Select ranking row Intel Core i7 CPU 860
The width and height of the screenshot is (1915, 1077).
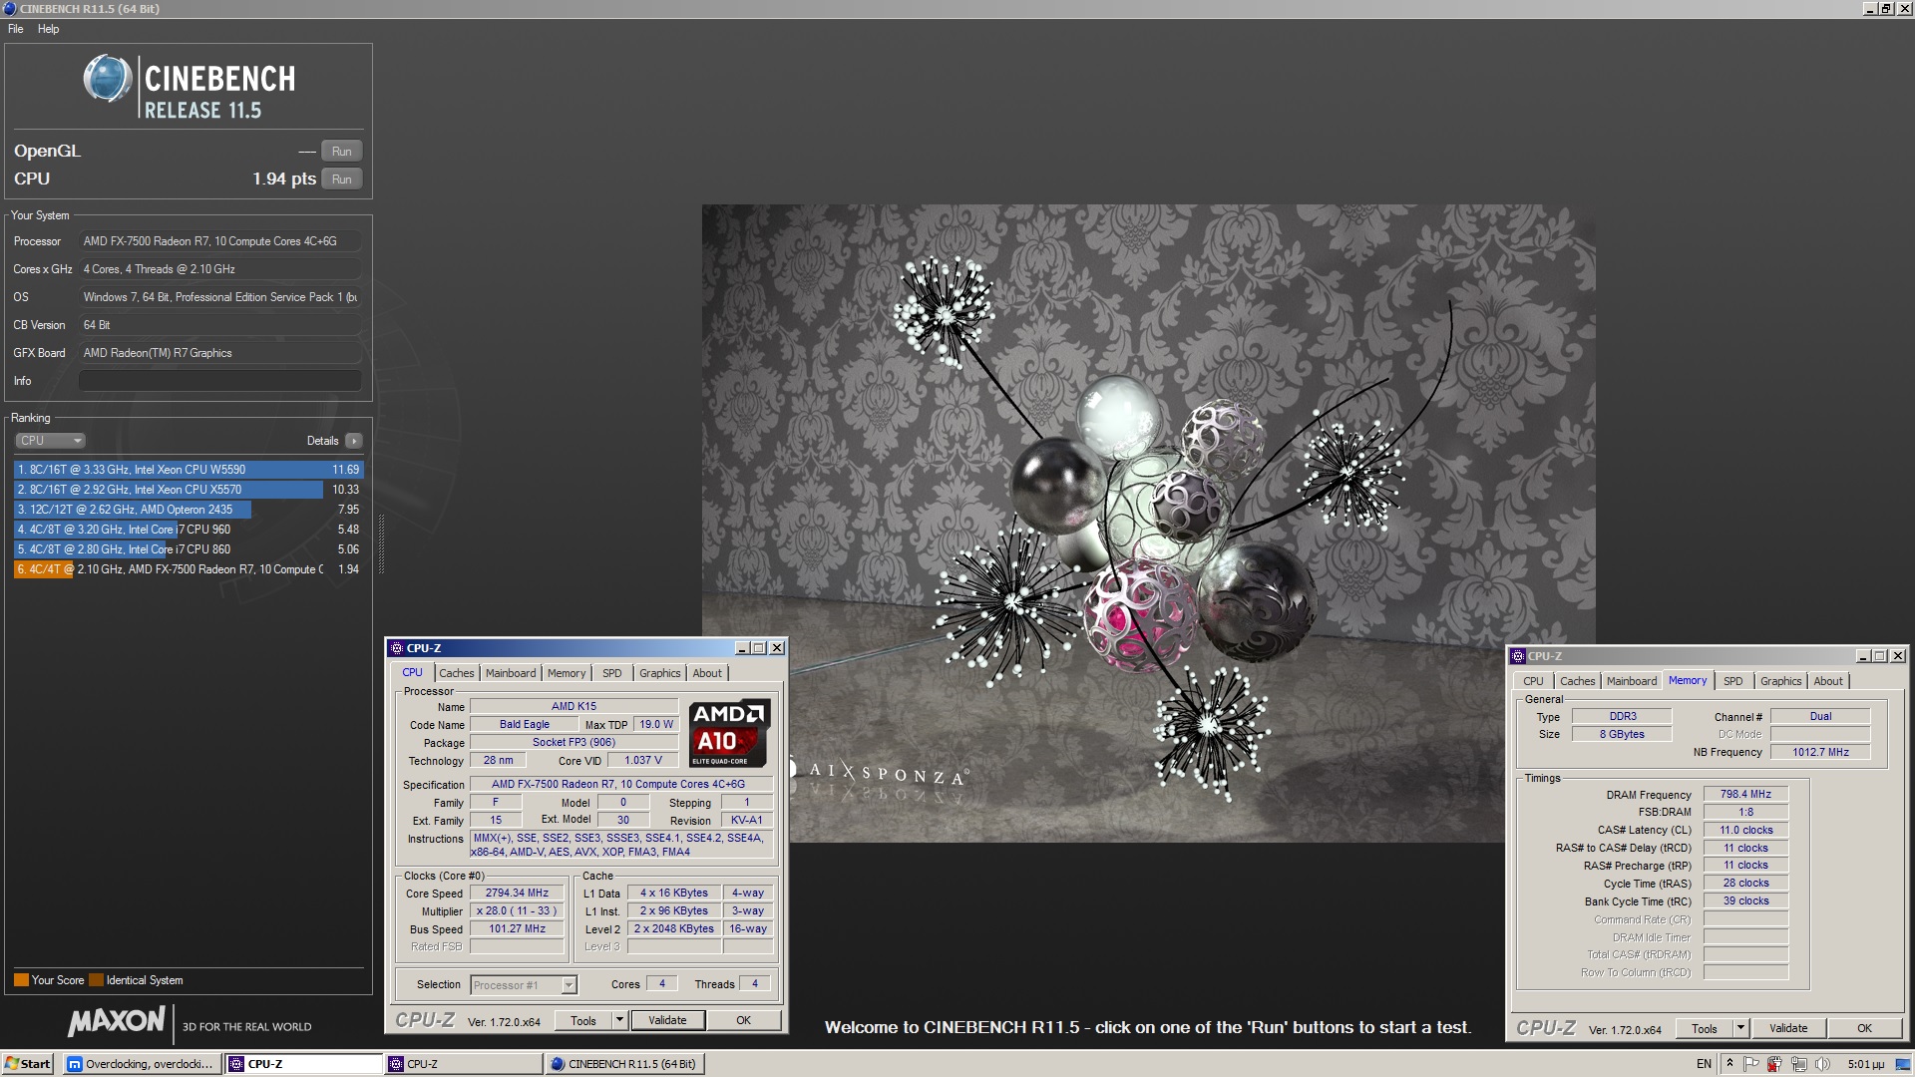pyautogui.click(x=189, y=549)
